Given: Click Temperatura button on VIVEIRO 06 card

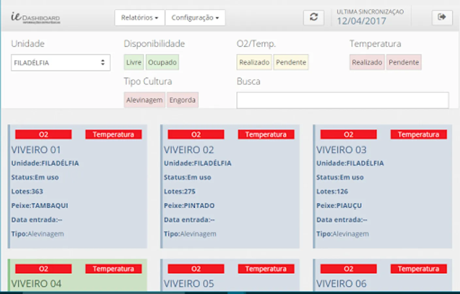Looking at the screenshot, I should [419, 269].
